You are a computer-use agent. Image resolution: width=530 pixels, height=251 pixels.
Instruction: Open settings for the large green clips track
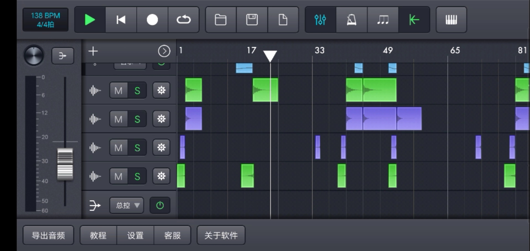(x=161, y=90)
